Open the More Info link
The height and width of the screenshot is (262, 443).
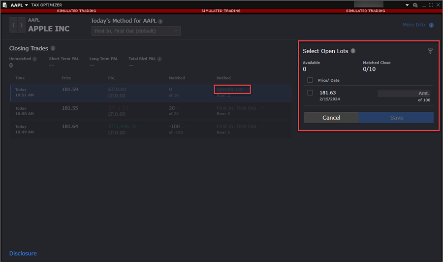point(413,25)
